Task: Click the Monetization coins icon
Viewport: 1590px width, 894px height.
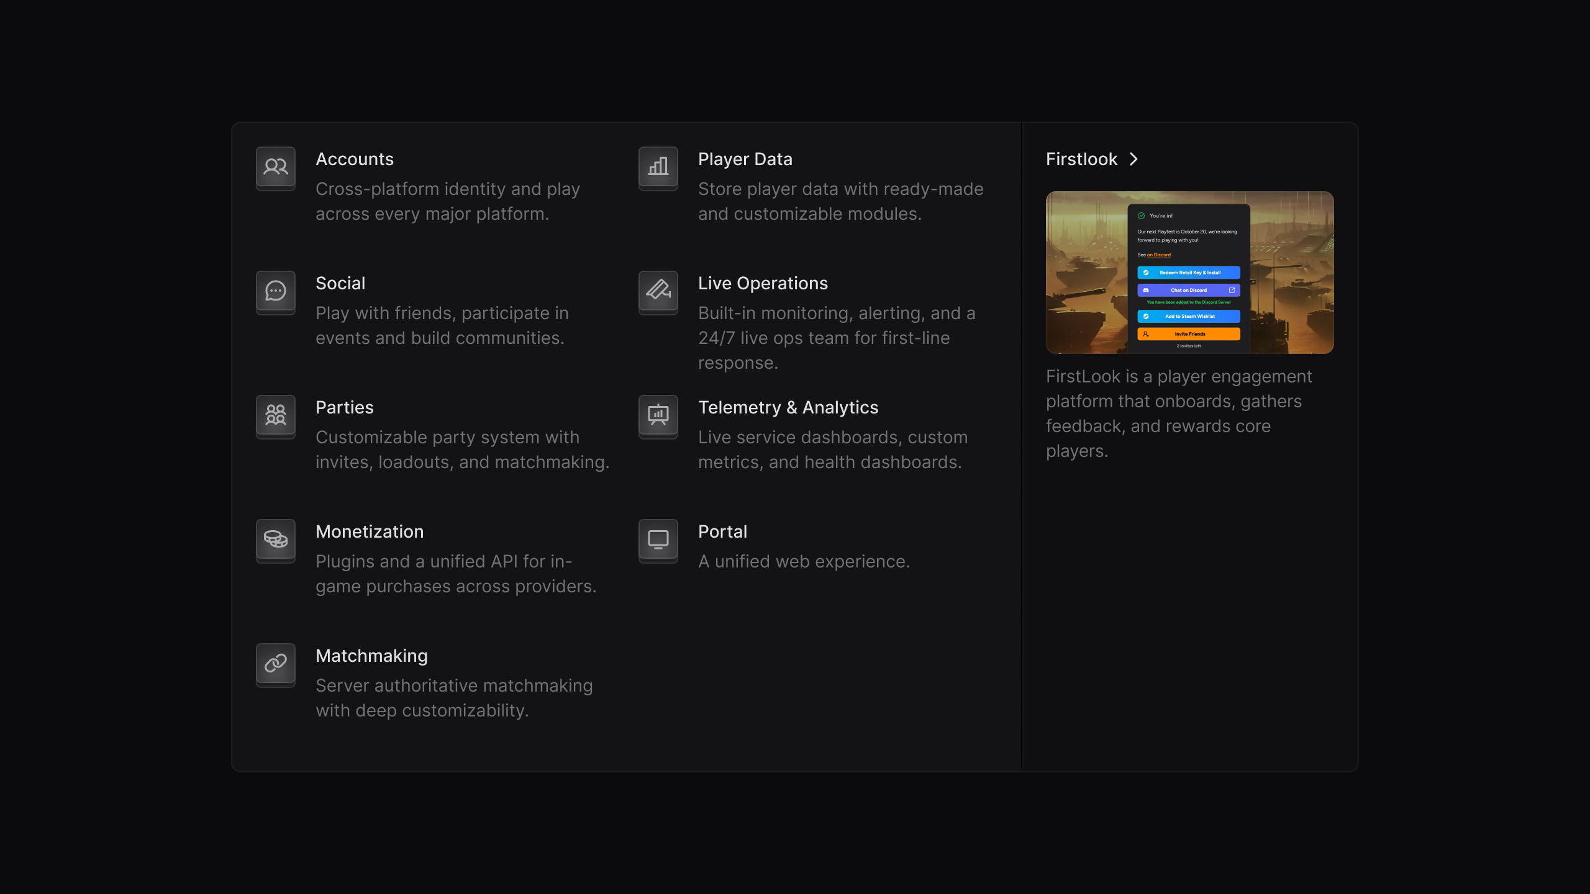Action: pyautogui.click(x=275, y=540)
